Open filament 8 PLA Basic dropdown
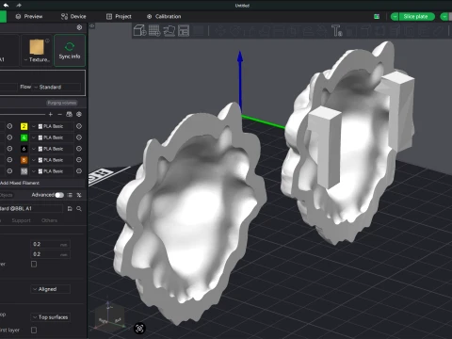The width and height of the screenshot is (452, 339). tap(52, 160)
